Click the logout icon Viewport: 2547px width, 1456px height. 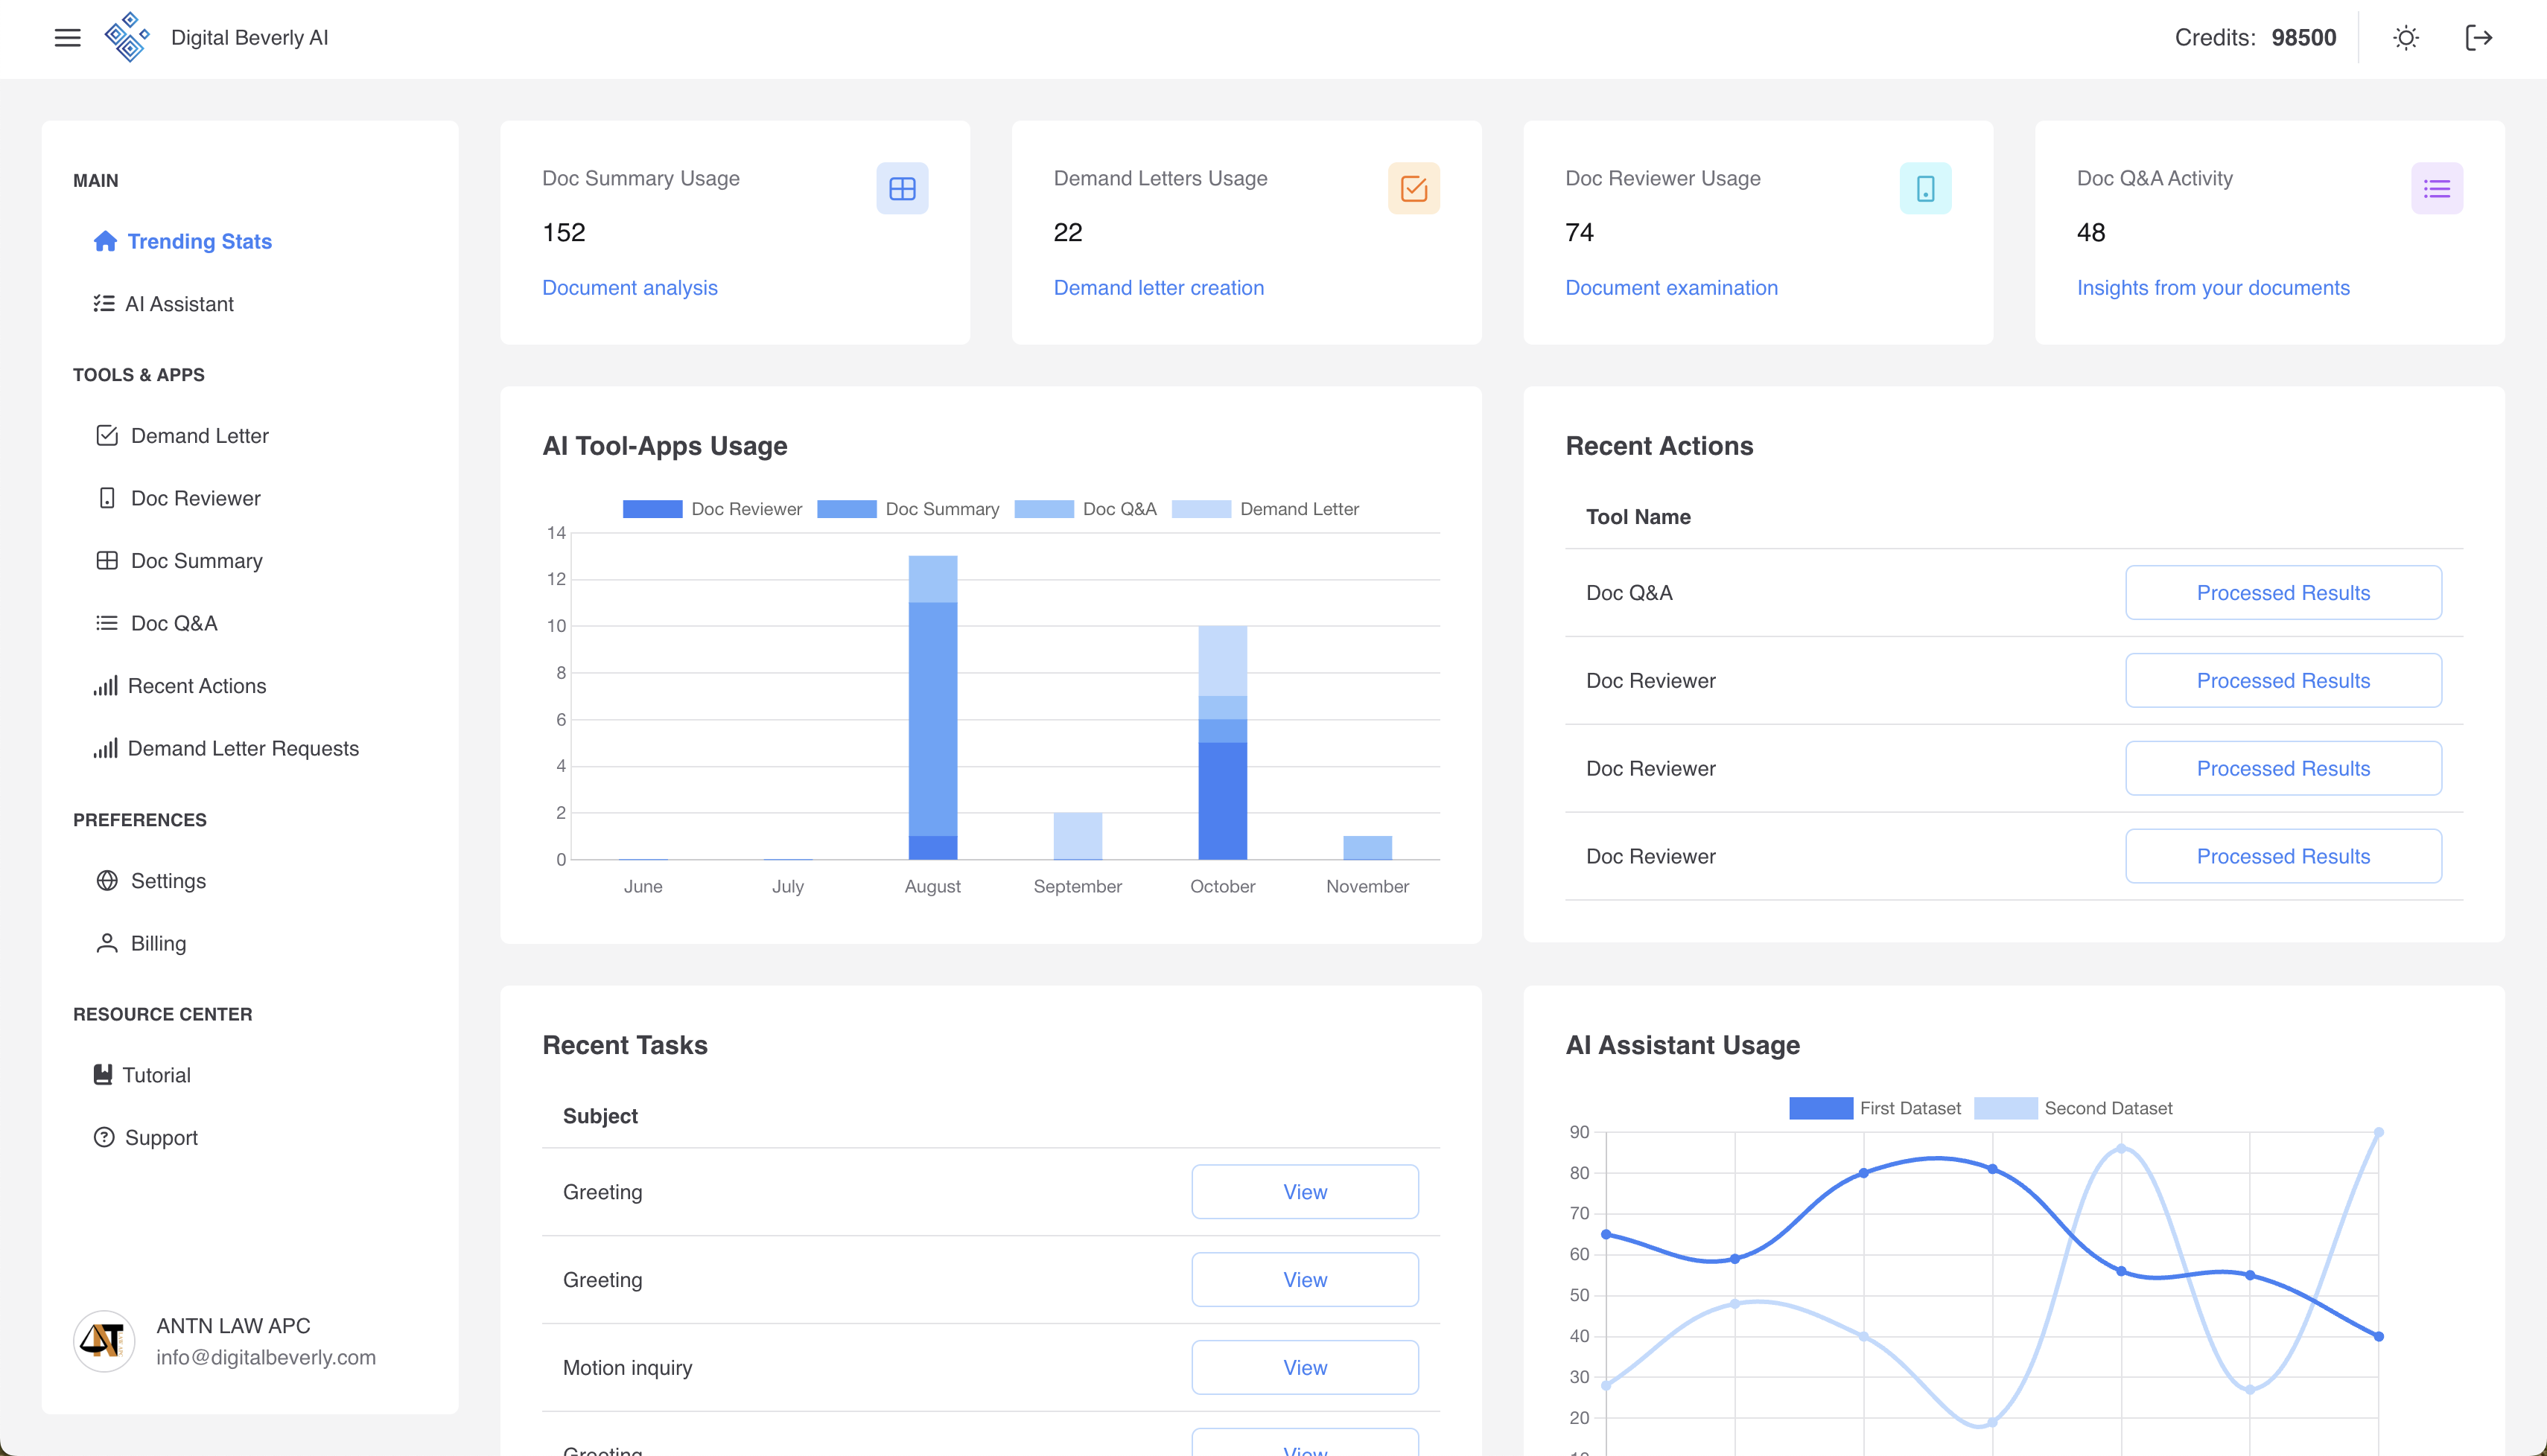coord(2478,38)
